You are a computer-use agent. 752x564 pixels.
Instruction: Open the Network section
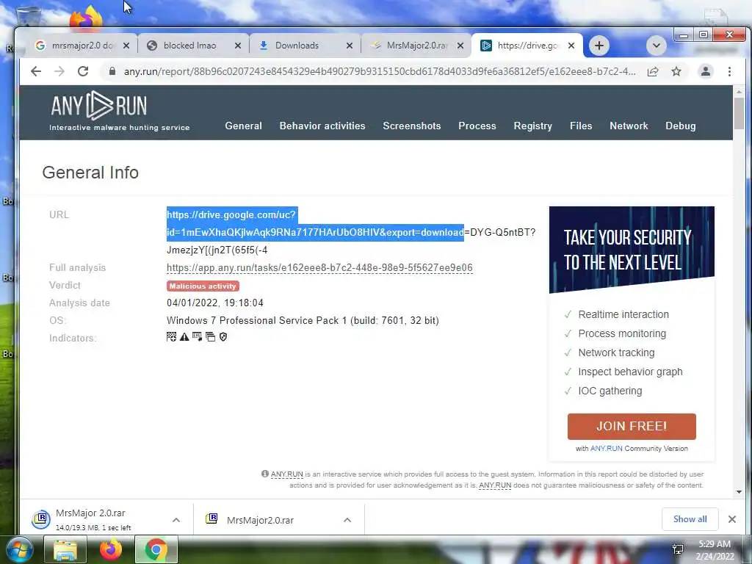(x=629, y=126)
